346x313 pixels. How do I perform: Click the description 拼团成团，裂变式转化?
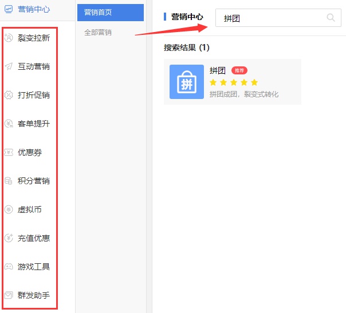(x=244, y=94)
